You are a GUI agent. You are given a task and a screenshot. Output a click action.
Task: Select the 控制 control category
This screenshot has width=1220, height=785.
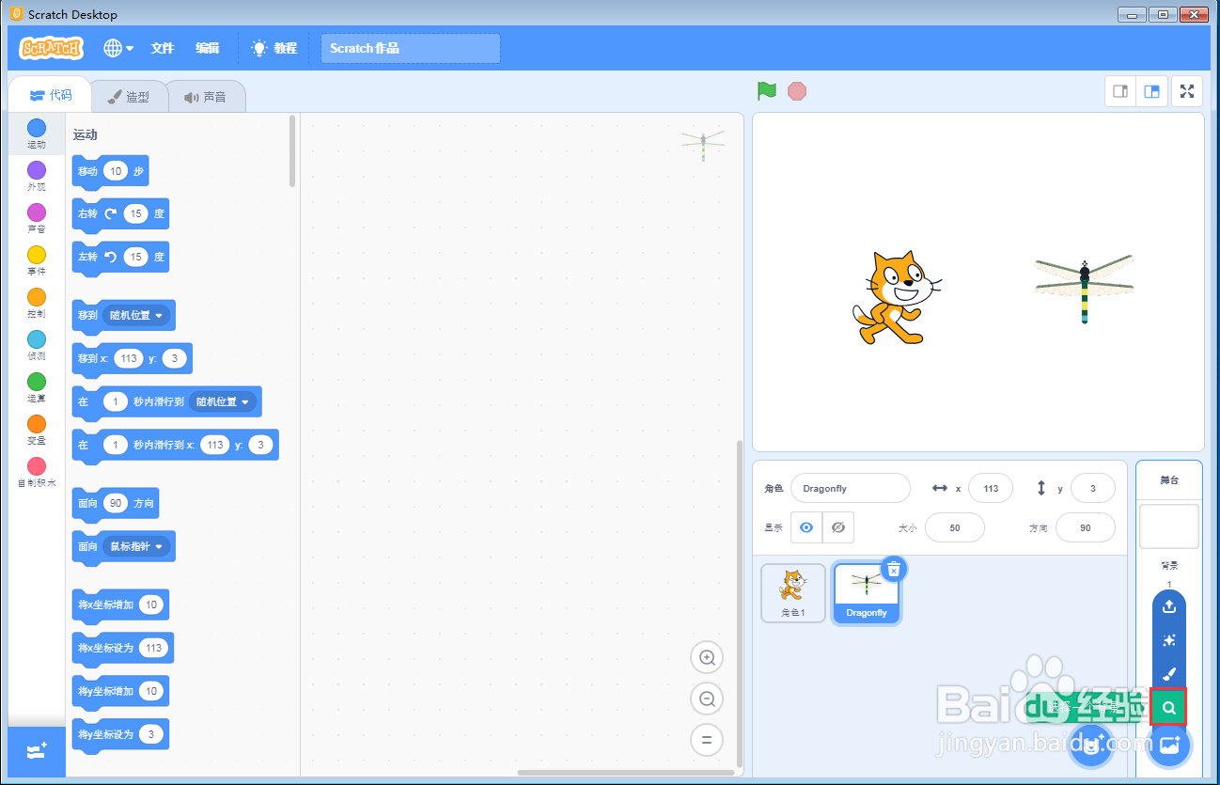[x=37, y=303]
